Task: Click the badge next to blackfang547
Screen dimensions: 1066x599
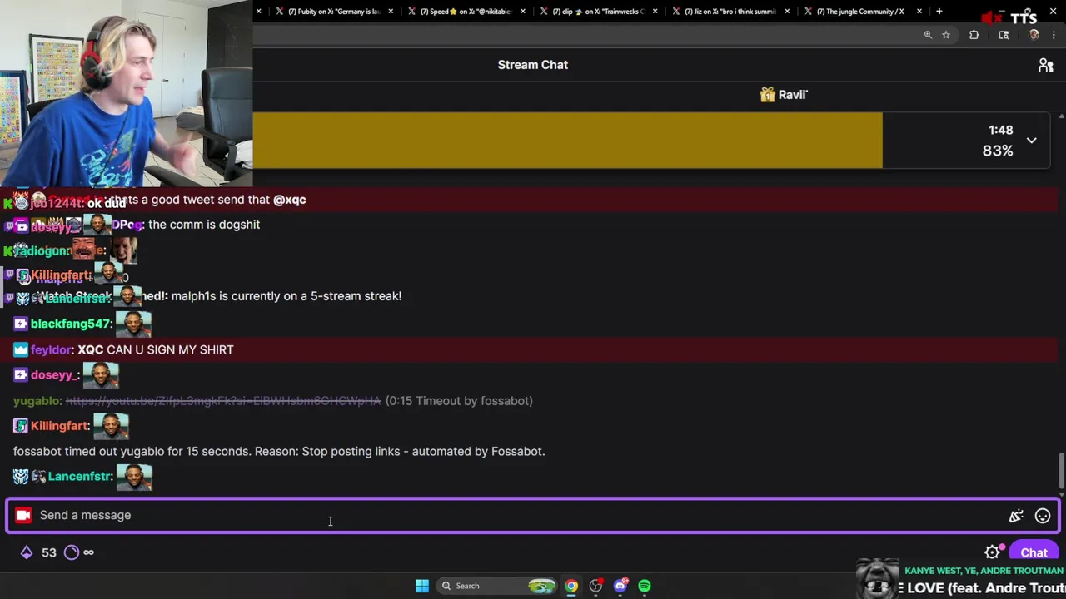Action: (21, 324)
